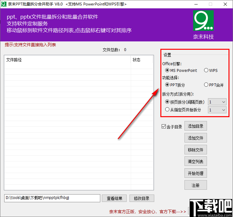The height and width of the screenshot is (217, 233).
Task: Click the green 9 奈末科技 logo
Action: [203, 21]
